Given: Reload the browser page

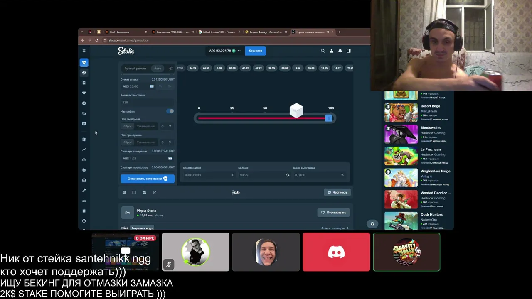Looking at the screenshot, I should [96, 40].
